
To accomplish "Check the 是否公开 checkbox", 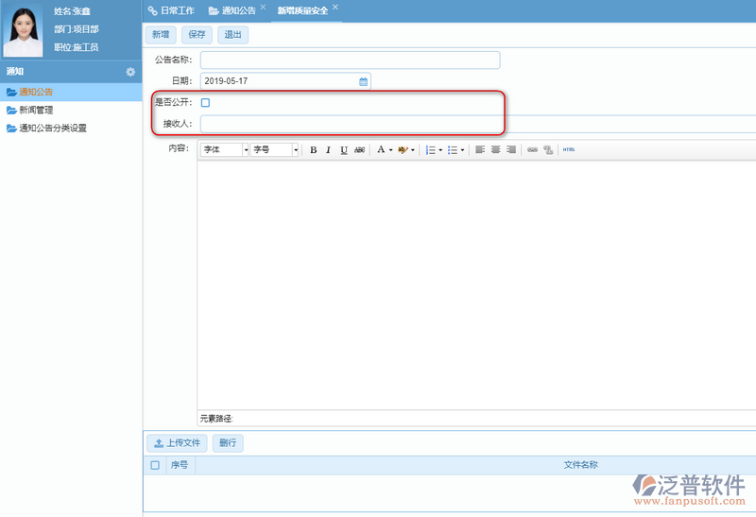I will pos(205,102).
